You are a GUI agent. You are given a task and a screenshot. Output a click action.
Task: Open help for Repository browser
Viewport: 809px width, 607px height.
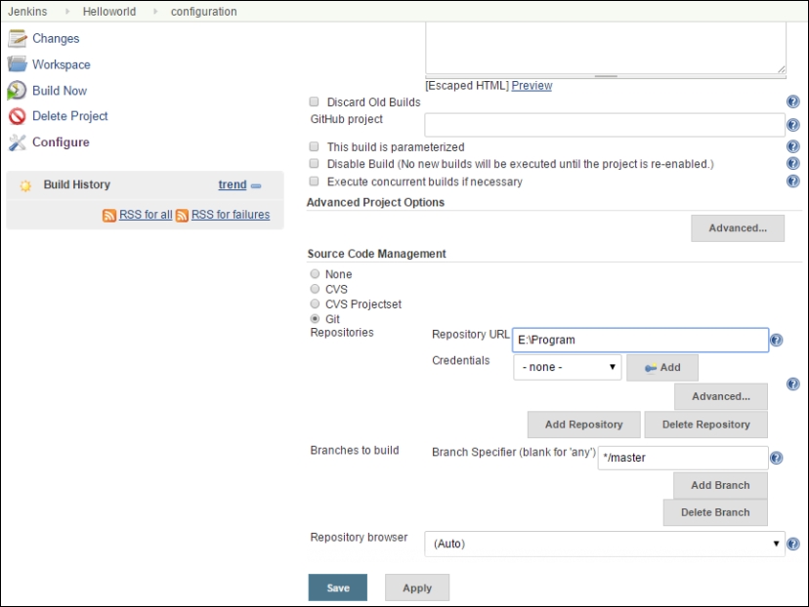point(793,545)
